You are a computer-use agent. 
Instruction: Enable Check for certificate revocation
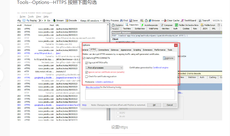(x=87, y=77)
